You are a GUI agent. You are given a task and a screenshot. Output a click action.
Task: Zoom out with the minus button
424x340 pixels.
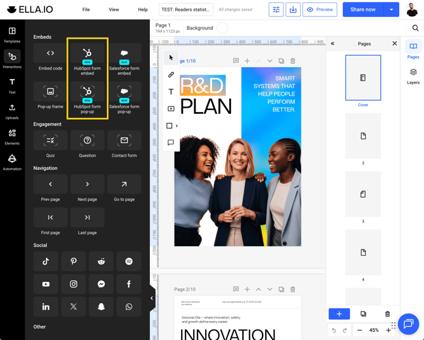coord(359,331)
